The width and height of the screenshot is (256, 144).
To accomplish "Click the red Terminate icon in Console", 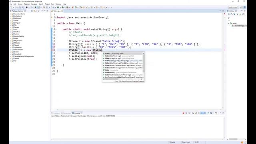I will [183, 113].
